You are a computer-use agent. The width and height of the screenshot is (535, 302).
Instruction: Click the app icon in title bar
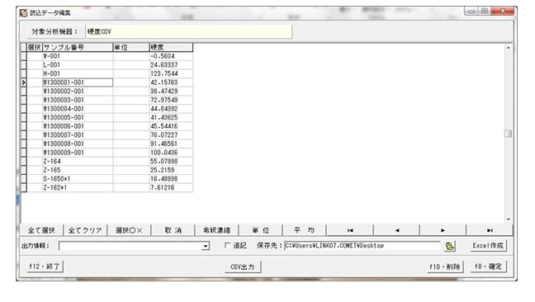point(23,13)
